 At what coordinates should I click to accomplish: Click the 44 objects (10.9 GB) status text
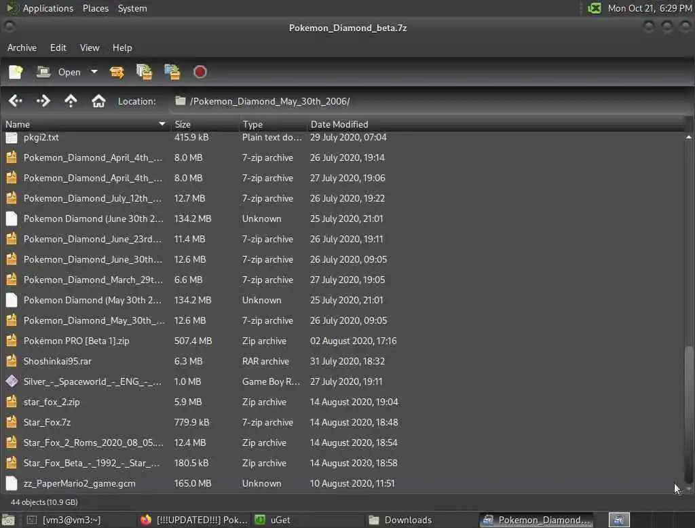coord(44,502)
